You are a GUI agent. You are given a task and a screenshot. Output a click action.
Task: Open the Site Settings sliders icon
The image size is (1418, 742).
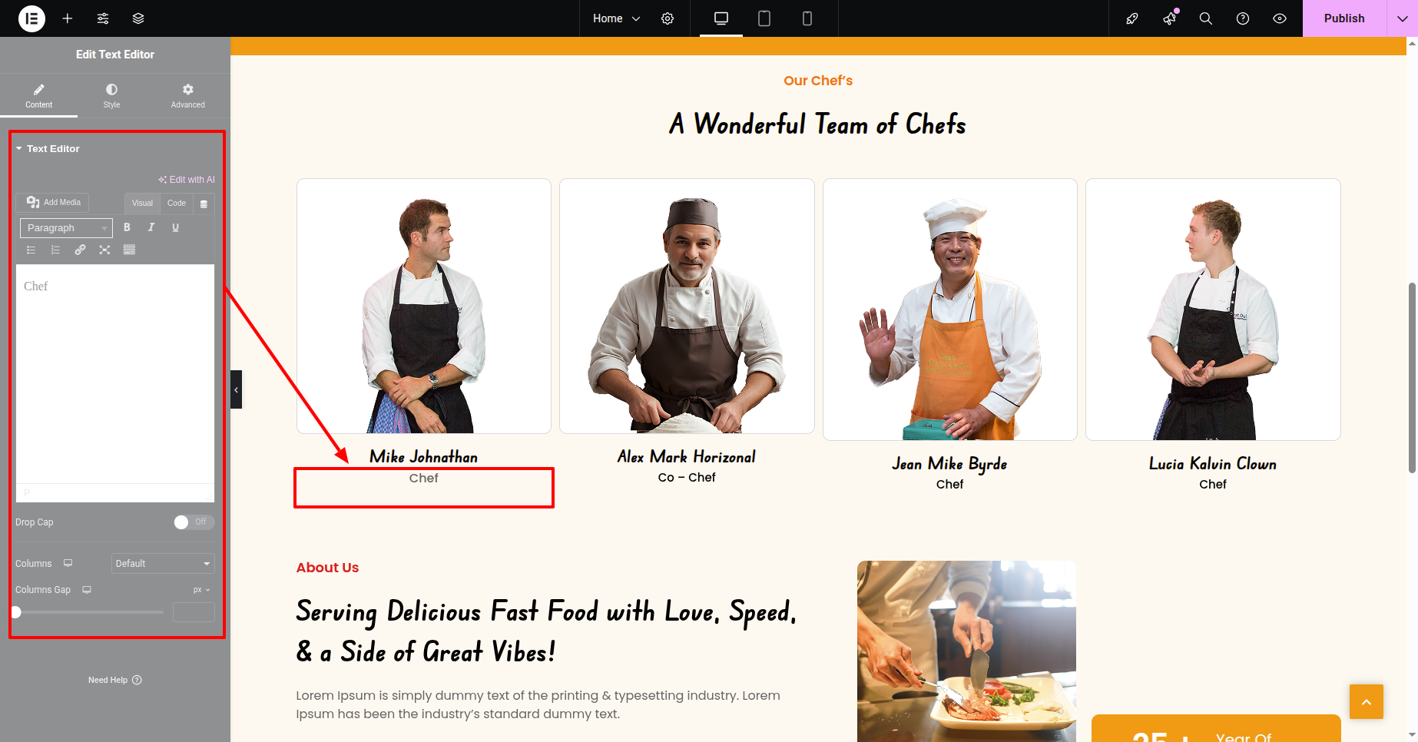(103, 18)
